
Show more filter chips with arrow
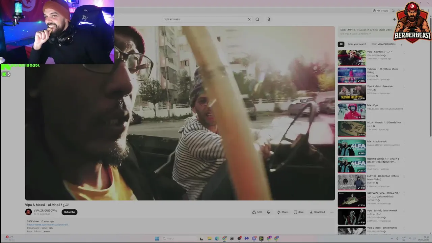401,44
